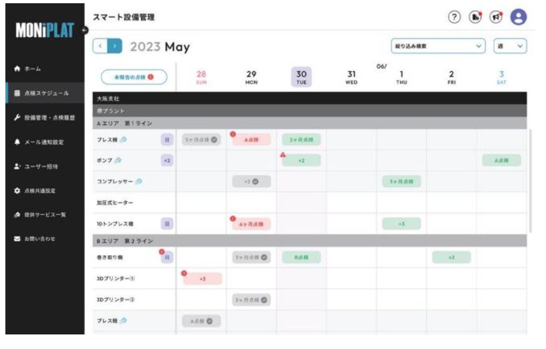Open the user profile avatar
Screen dimensions: 546x349
(518, 17)
